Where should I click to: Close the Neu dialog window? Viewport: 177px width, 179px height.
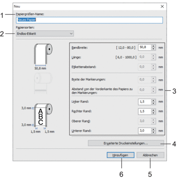162,6
